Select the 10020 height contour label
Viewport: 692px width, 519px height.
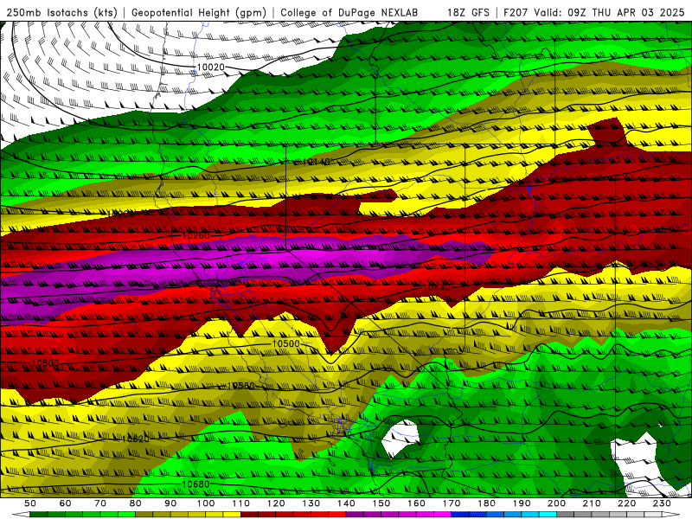click(x=210, y=67)
